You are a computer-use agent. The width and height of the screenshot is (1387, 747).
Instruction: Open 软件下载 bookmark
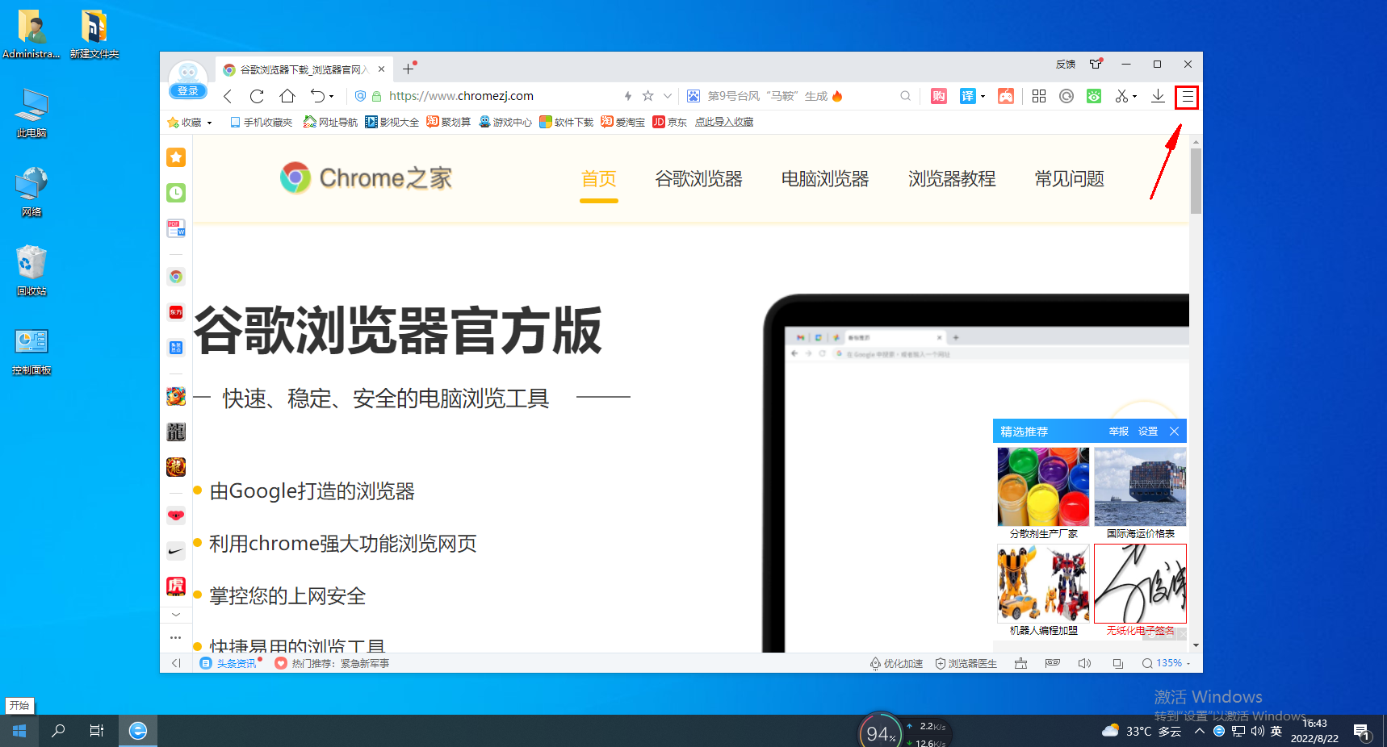567,123
